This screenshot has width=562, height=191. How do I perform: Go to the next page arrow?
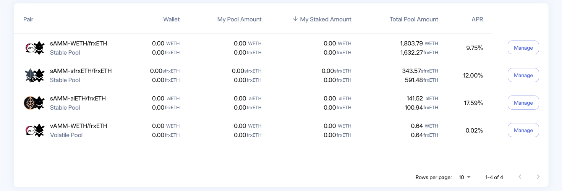pyautogui.click(x=538, y=177)
